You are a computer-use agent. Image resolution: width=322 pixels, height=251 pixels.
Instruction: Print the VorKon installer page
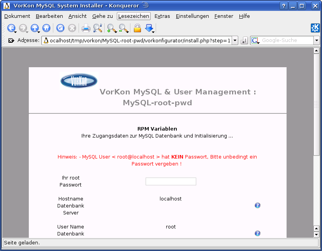(86, 28)
